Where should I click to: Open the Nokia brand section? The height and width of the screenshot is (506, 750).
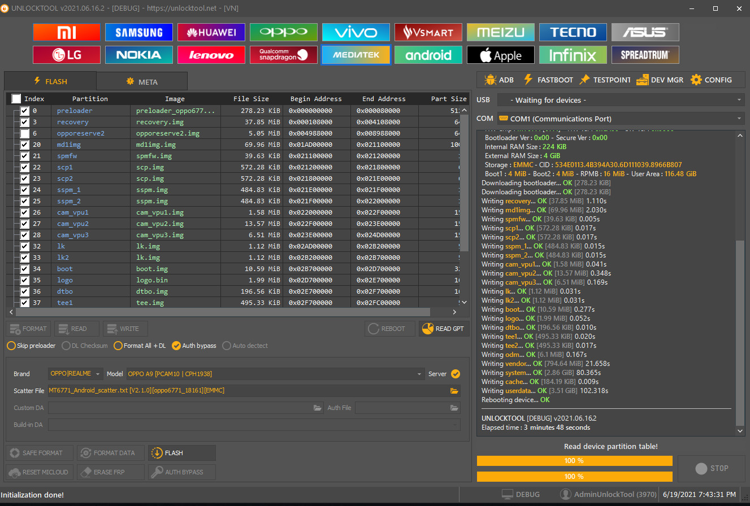coord(139,55)
